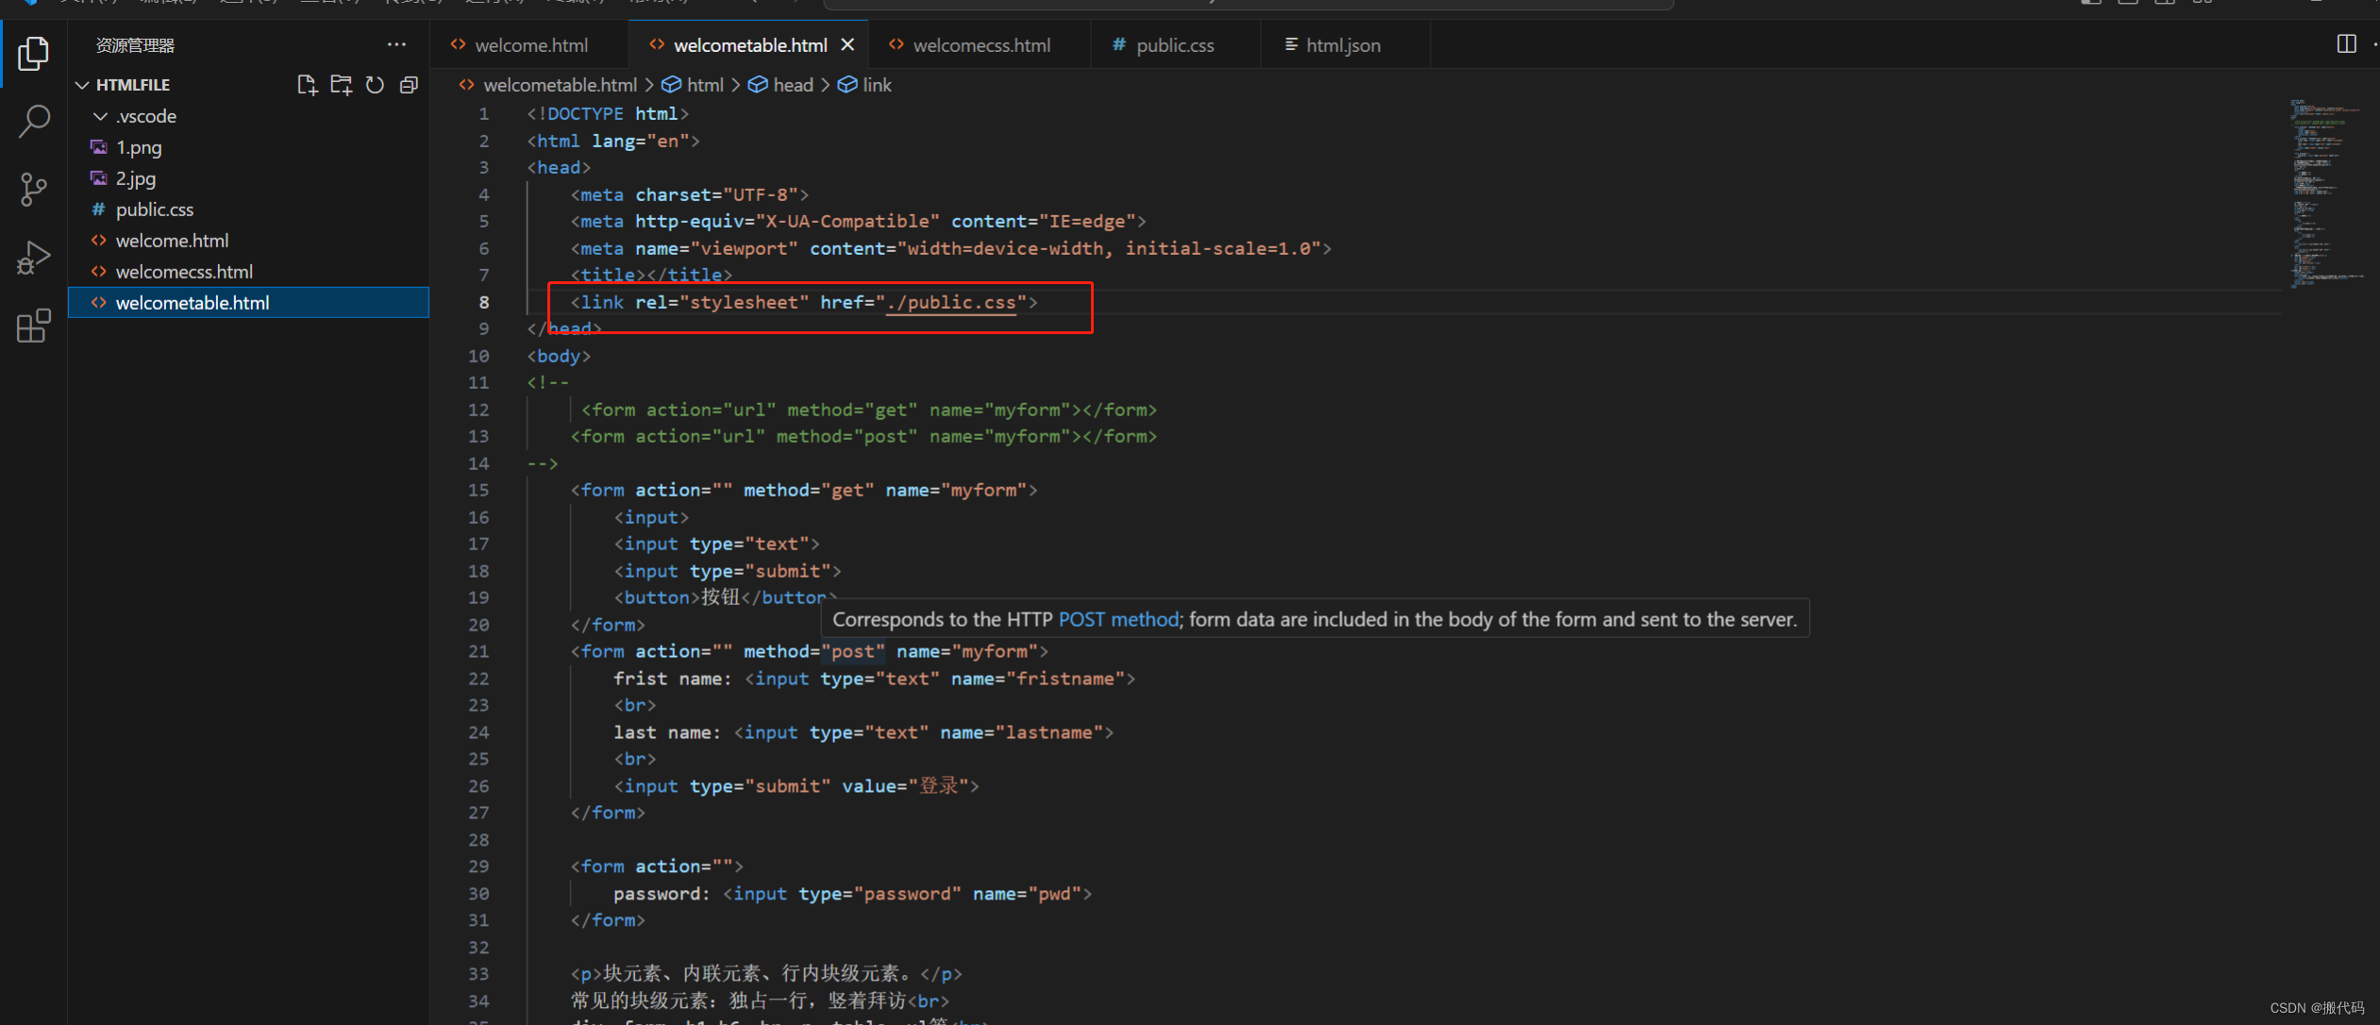Open the Run and Debug view
Screen dimensions: 2380x1025
[34, 257]
